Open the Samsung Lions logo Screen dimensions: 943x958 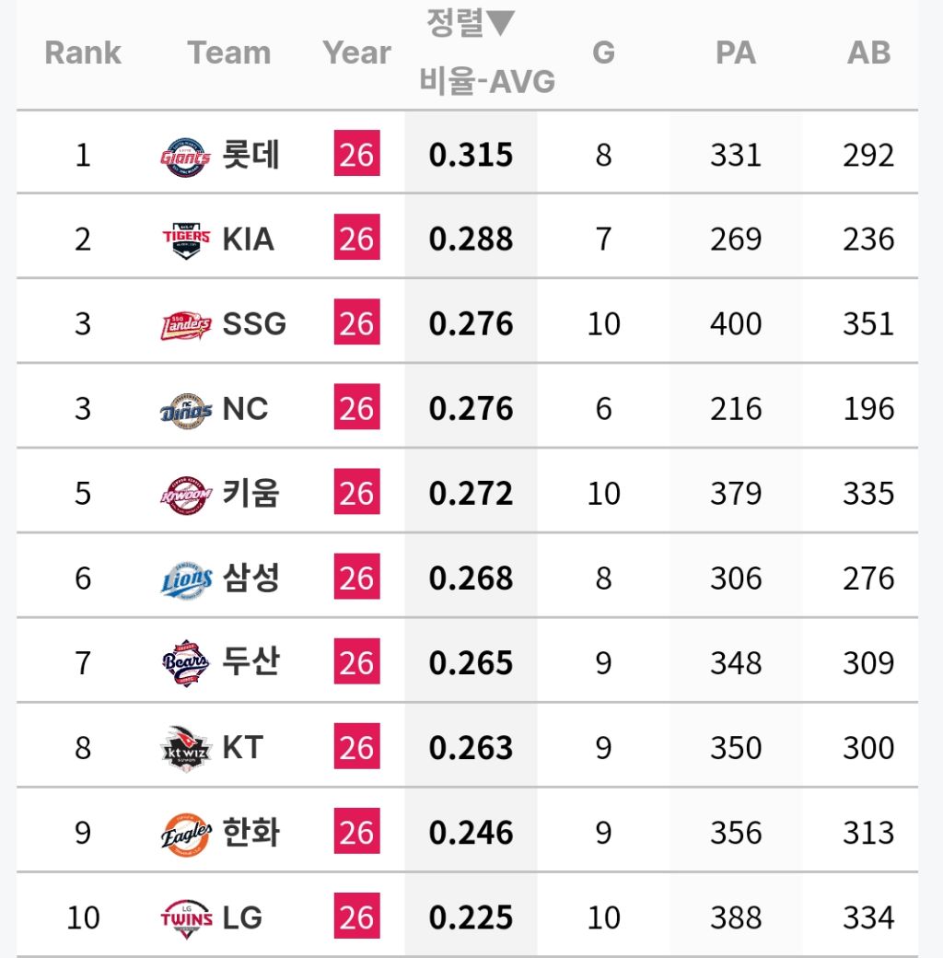point(186,580)
